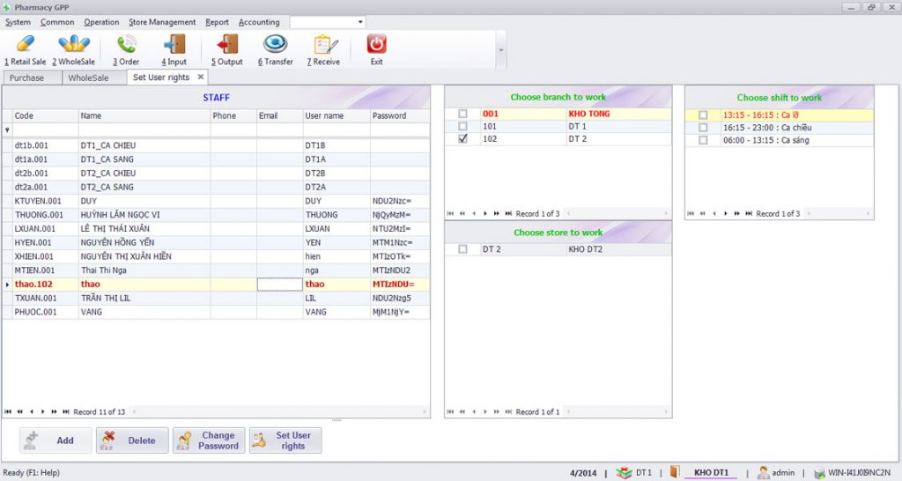Open the System menu
The image size is (902, 481).
[x=18, y=22]
